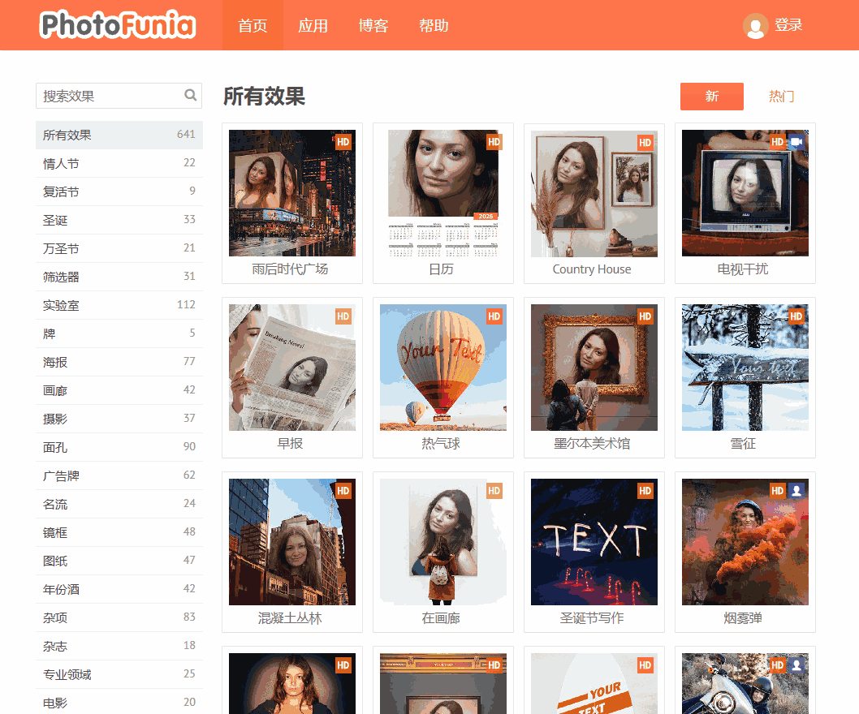Select 实验室 category
This screenshot has width=859, height=714.
(x=119, y=305)
